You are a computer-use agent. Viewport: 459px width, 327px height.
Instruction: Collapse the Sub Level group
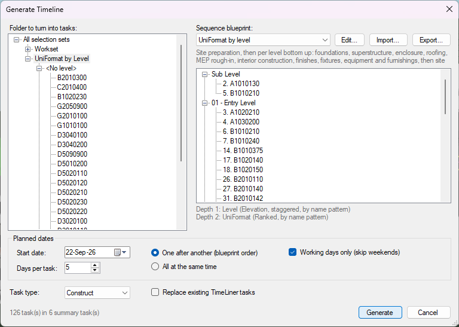pyautogui.click(x=204, y=74)
